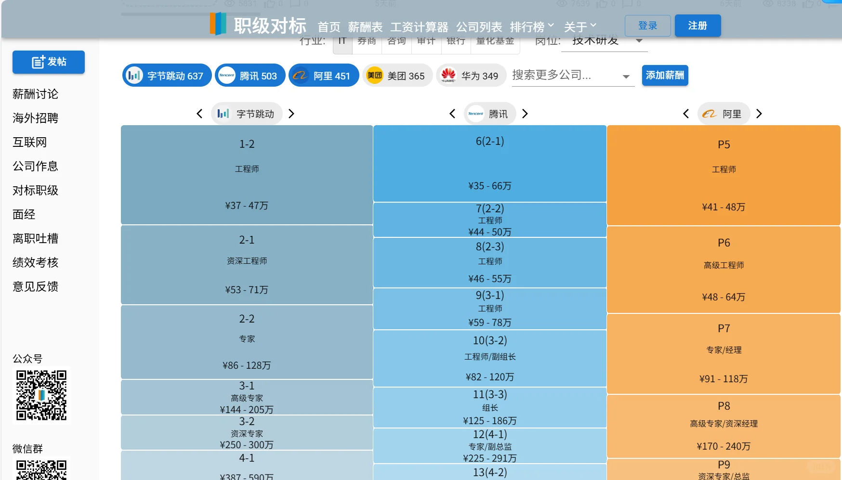Click the 腾讯 column header chip
The image size is (842, 480).
[x=490, y=114]
